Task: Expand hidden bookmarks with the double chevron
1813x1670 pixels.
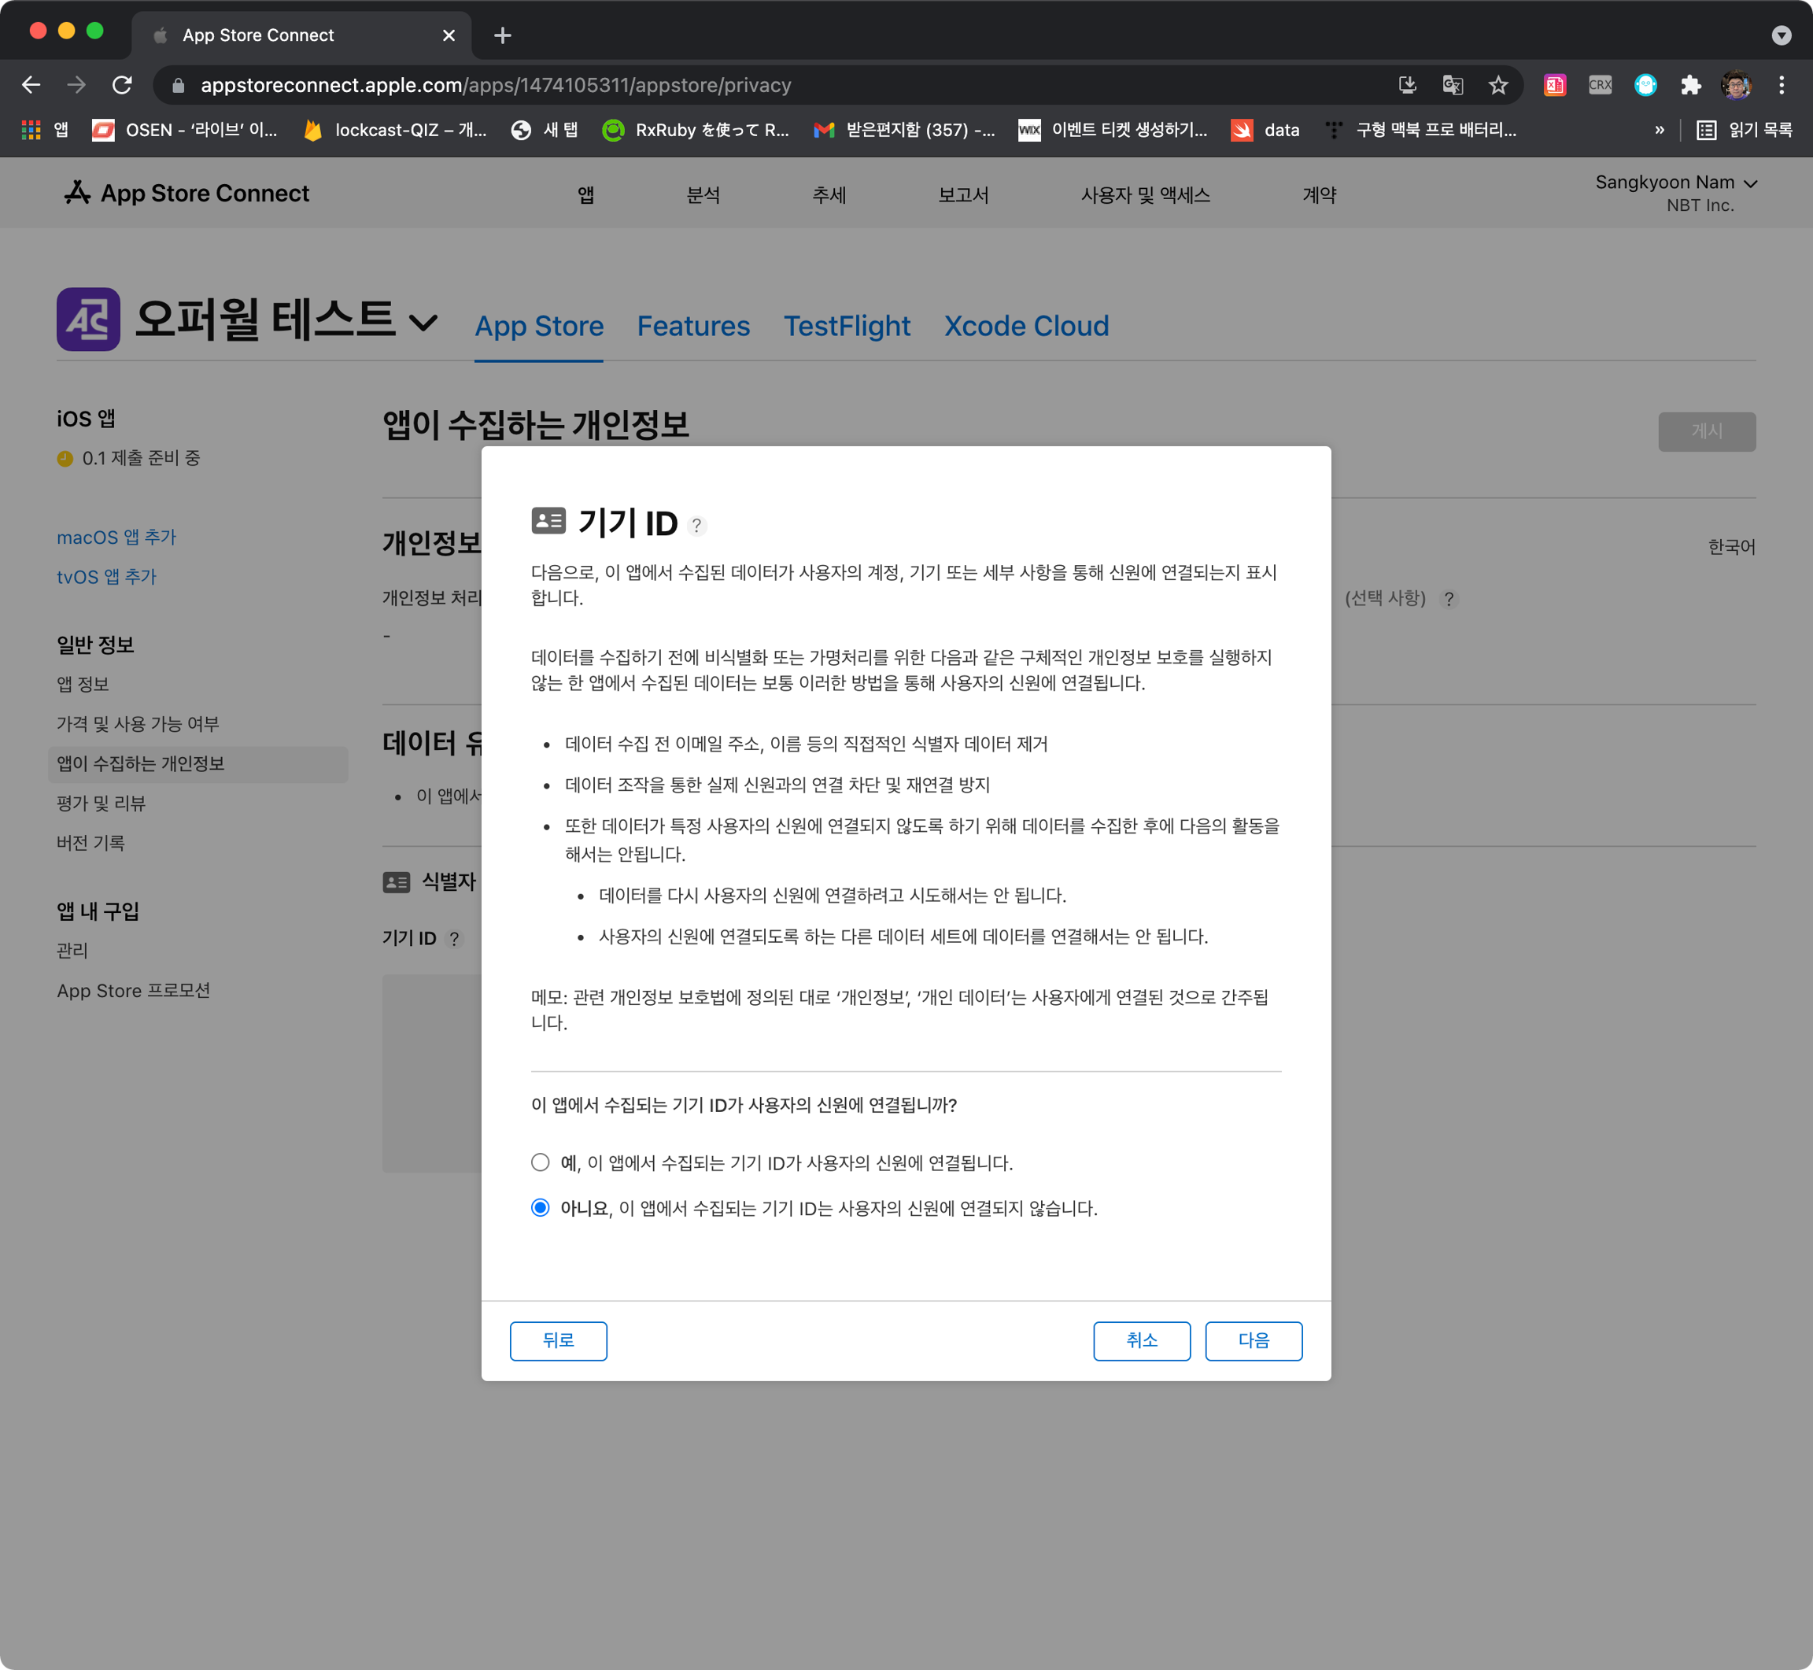Action: pyautogui.click(x=1659, y=130)
